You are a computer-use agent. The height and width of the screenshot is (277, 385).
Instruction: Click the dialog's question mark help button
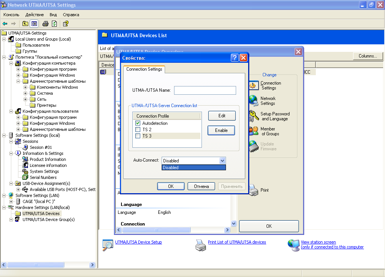tap(235, 58)
